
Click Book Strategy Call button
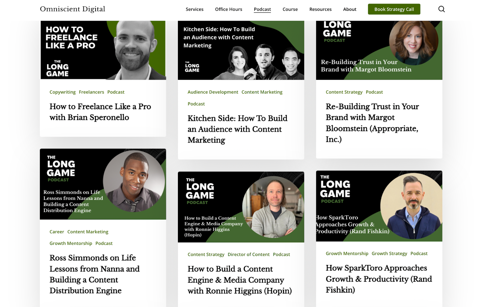coord(394,9)
